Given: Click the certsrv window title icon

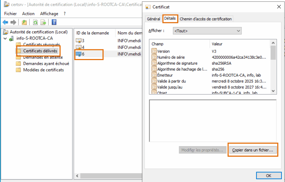Looking at the screenshot, I should (6, 4).
